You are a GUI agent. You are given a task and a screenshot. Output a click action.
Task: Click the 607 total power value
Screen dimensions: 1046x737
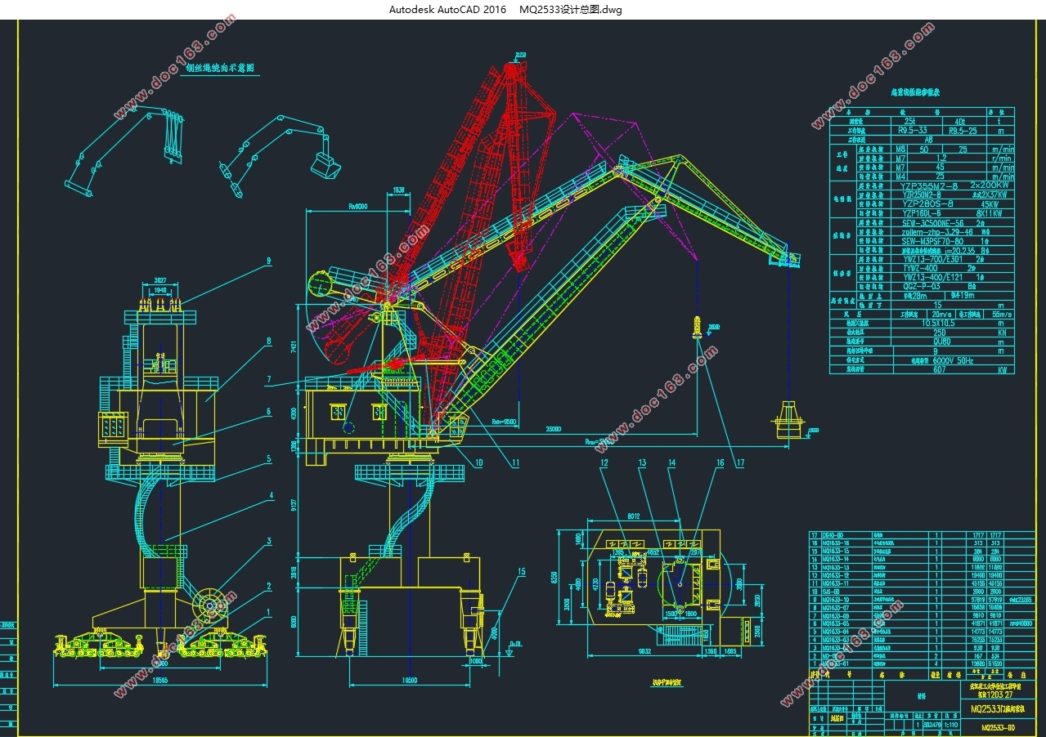pyautogui.click(x=940, y=369)
